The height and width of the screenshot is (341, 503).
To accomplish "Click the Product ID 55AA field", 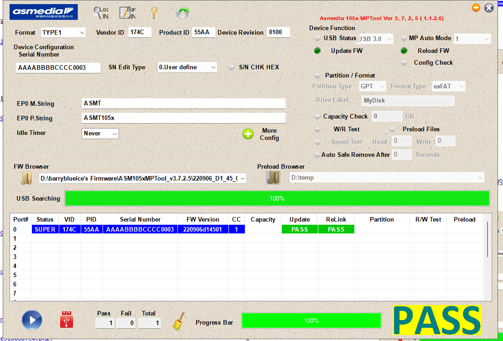I will click(x=203, y=32).
